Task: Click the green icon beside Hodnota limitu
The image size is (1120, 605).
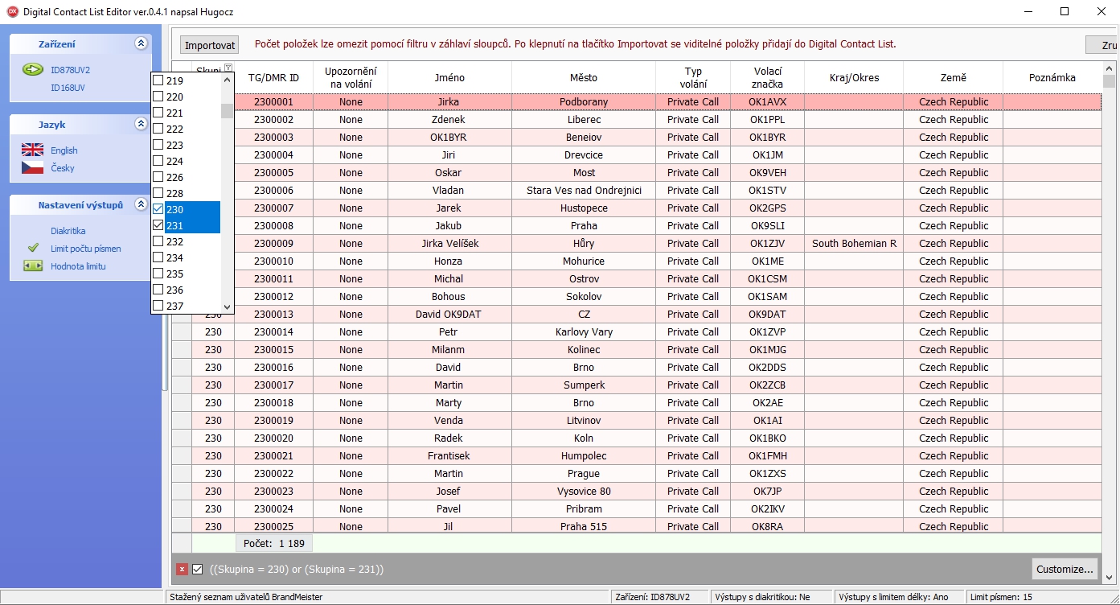Action: [33, 265]
